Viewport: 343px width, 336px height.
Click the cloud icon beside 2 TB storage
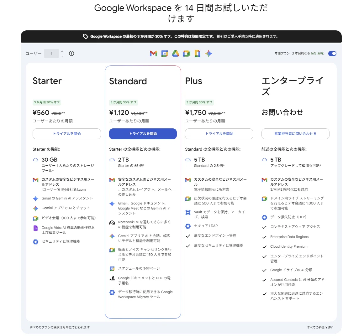pos(112,160)
